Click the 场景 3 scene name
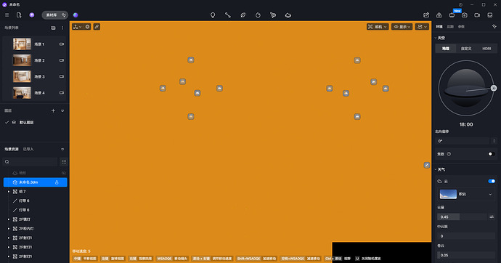Viewport: 501px width, 263px height. point(39,77)
